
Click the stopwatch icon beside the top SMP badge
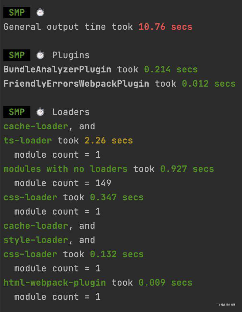(x=40, y=12)
